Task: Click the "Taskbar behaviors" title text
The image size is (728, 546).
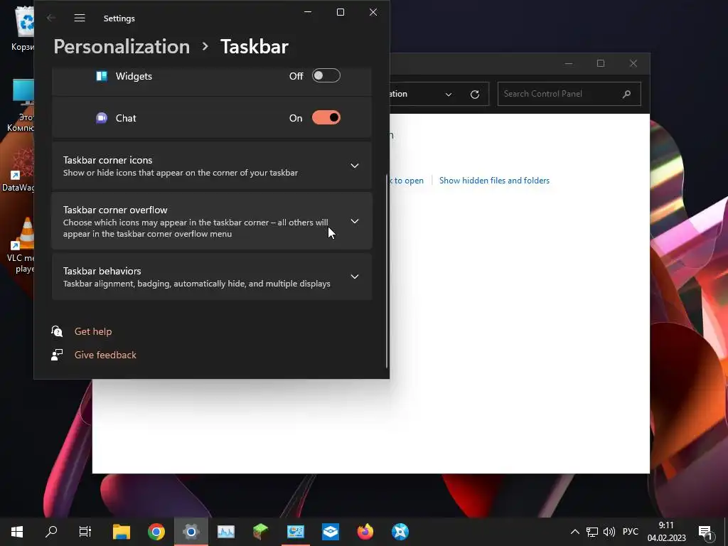Action: coord(102,271)
